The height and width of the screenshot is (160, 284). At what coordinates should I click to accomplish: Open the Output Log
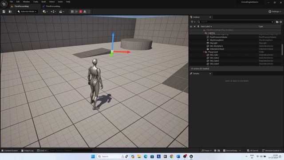tap(28, 151)
